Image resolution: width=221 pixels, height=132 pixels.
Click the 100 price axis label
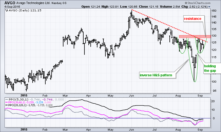(x=214, y=81)
